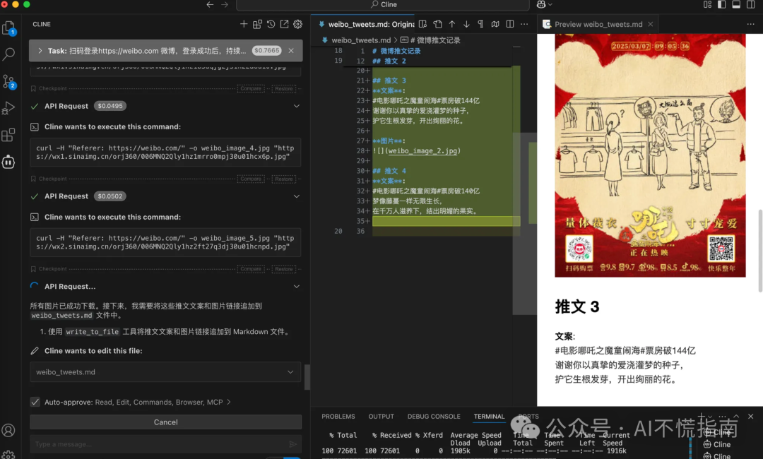Go forward with the right arrow in title bar
Viewport: 763px width, 459px height.
coord(225,4)
